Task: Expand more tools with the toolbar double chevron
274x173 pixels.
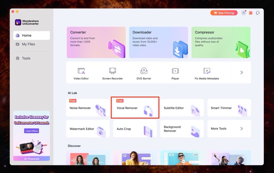Action: pyautogui.click(x=241, y=72)
